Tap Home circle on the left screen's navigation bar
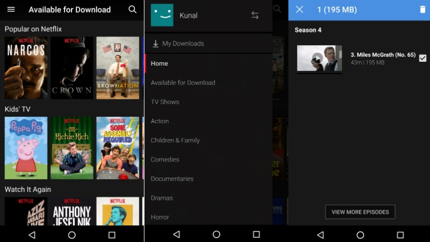 tap(72, 235)
